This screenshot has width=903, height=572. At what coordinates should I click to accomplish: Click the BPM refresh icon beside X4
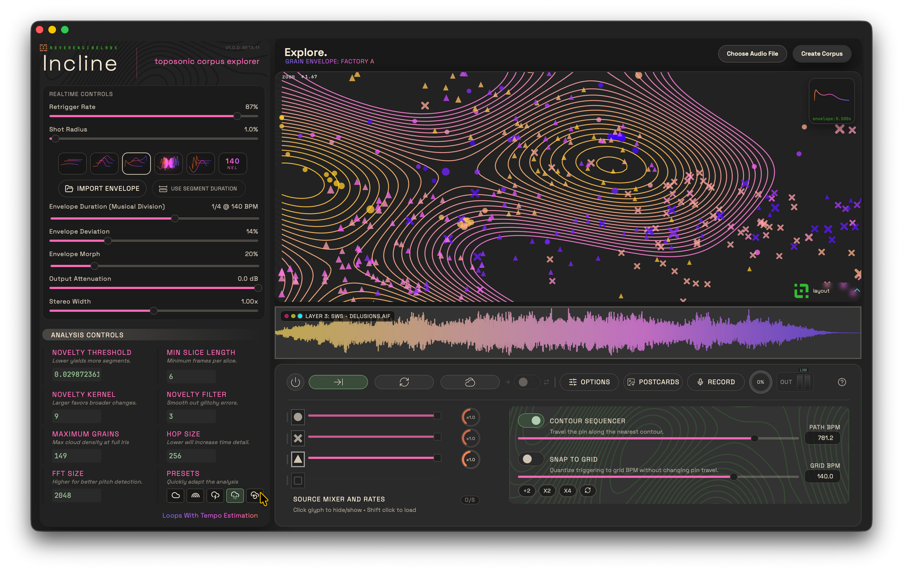click(587, 490)
